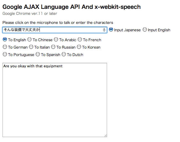
Task: Enable the To Spanish radio button
Action: 38,54
